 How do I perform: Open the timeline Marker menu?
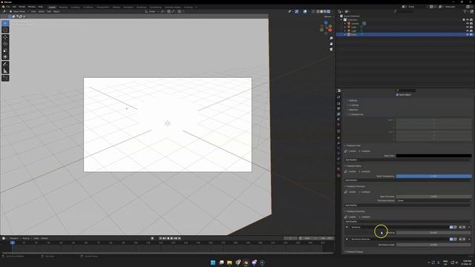click(45, 238)
